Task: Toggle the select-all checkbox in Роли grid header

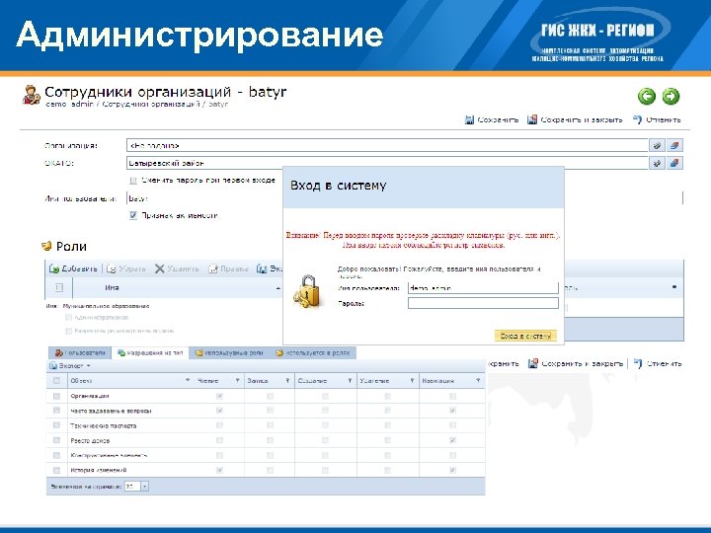Action: [x=59, y=287]
